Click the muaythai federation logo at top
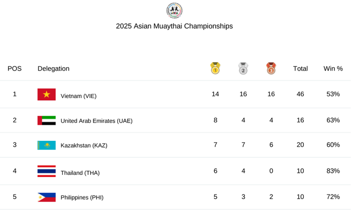This screenshot has height=210, width=351. pos(174,10)
